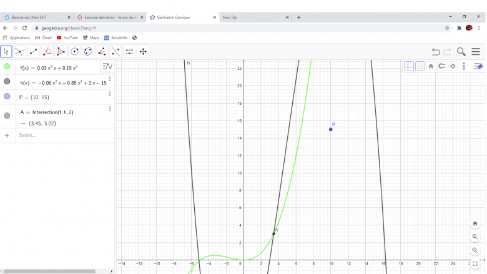Image resolution: width=487 pixels, height=274 pixels.
Task: Toggle the axes display button
Action: 409,66
